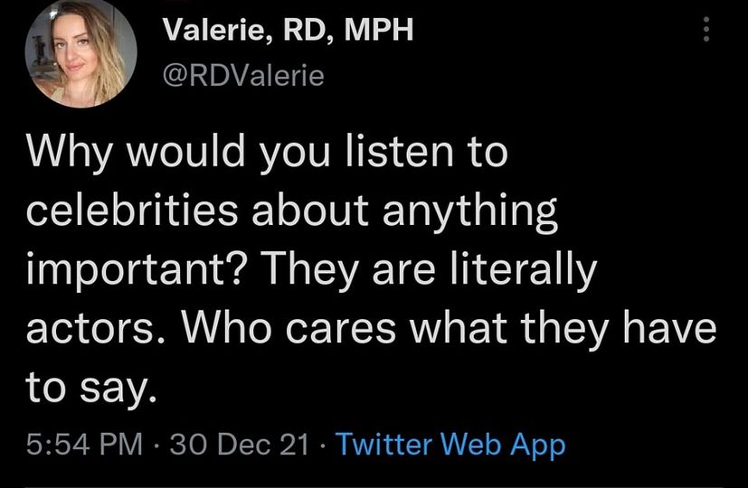Open the Valerie, RD, MPH display name

[x=287, y=31]
